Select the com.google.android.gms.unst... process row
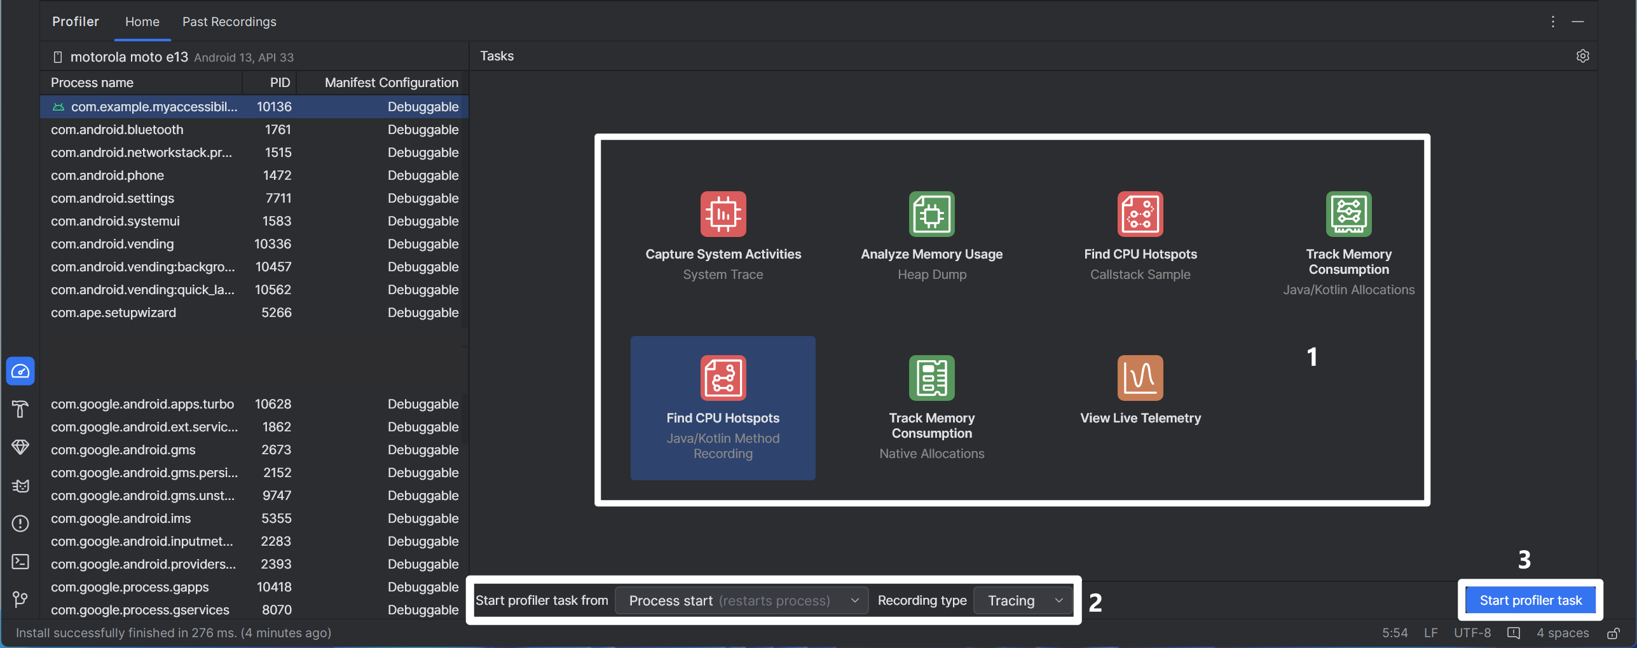The width and height of the screenshot is (1637, 648). coord(254,496)
